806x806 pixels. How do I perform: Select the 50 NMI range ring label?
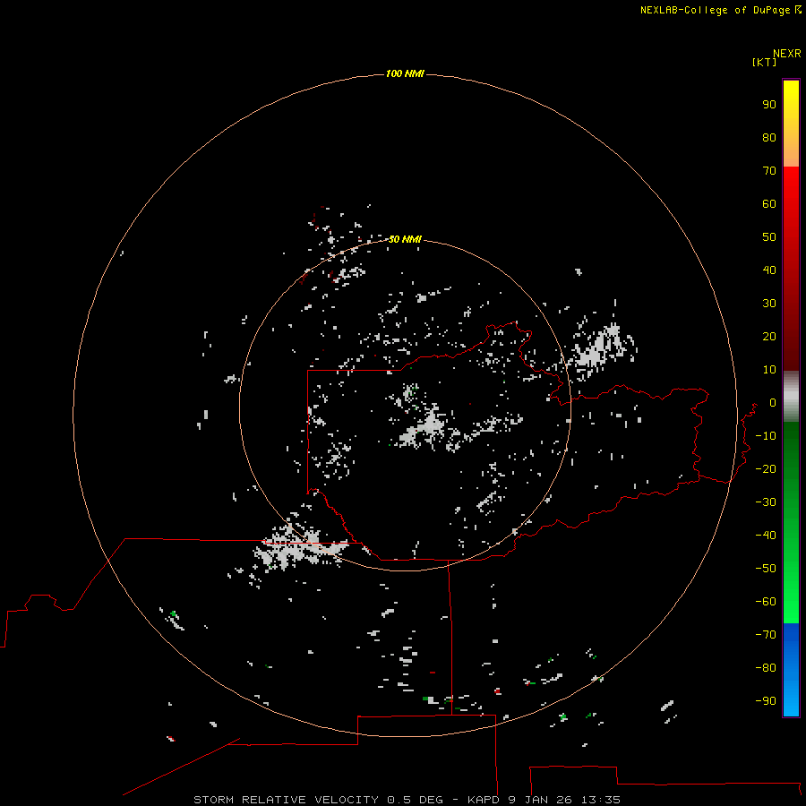[405, 239]
